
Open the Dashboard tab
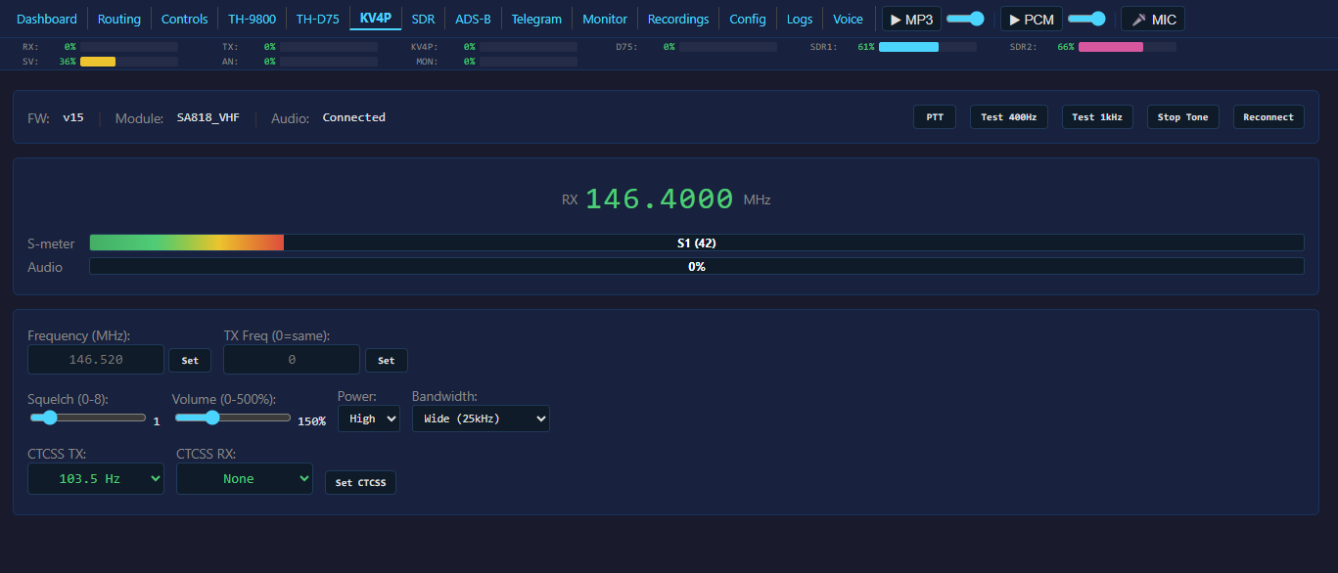tap(47, 19)
